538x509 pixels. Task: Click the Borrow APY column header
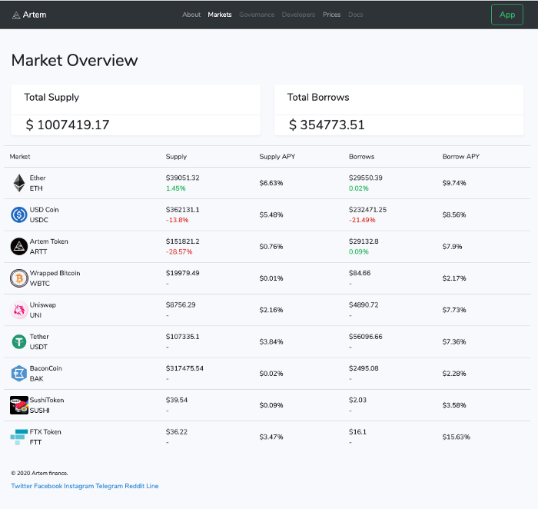pos(461,157)
